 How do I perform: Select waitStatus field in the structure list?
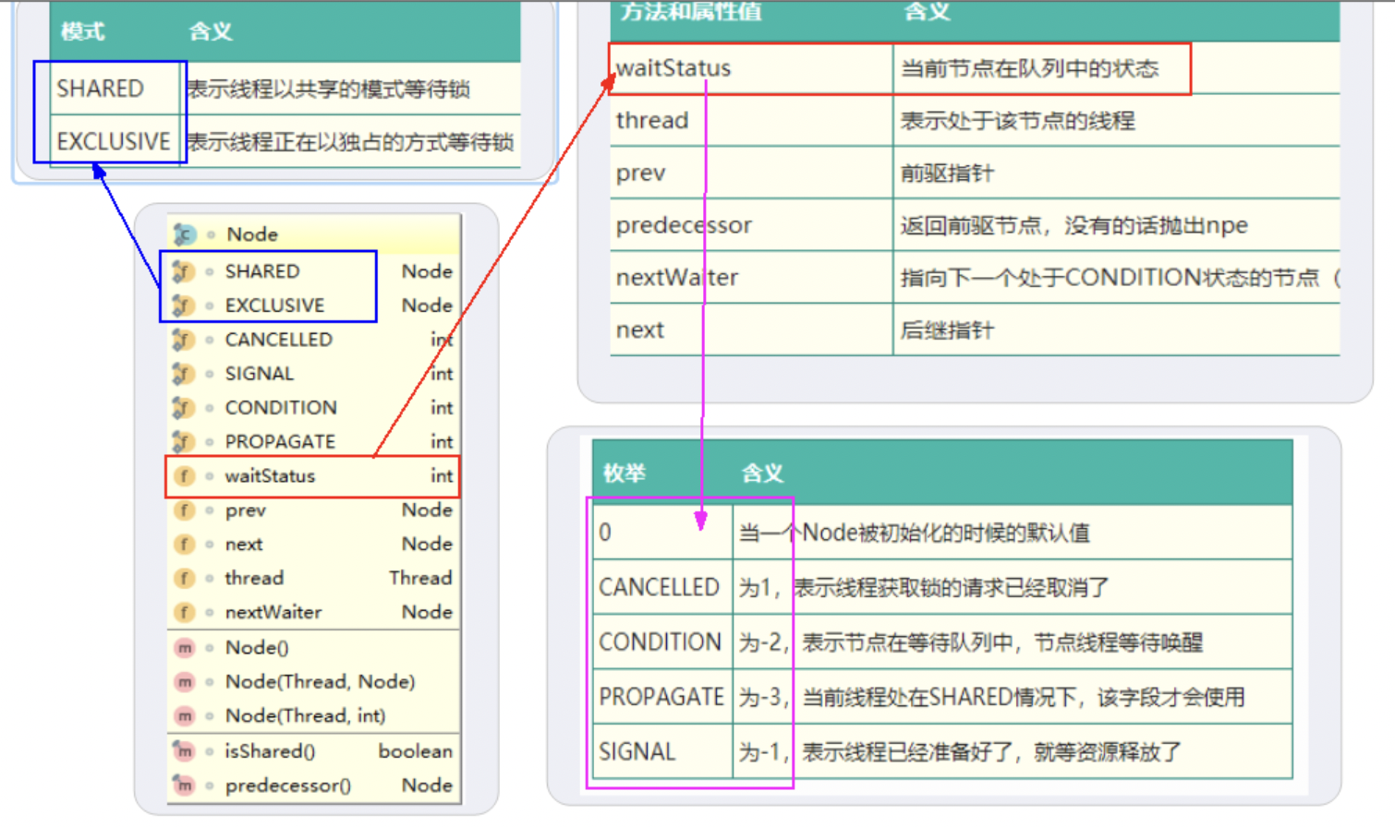click(314, 476)
